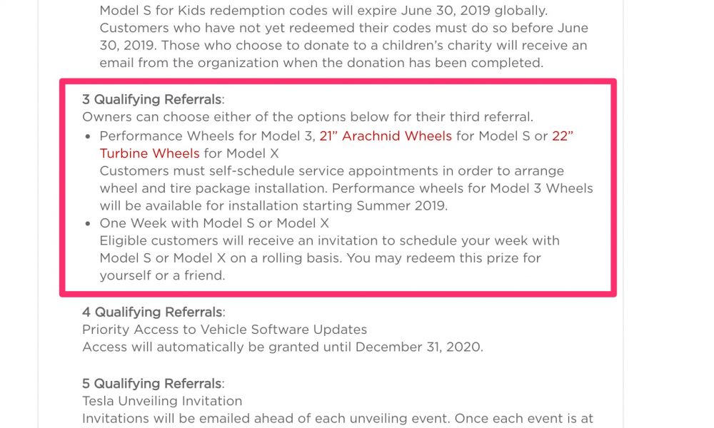Open the Turbine Wheels link for Model X
The height and width of the screenshot is (428, 714).
click(x=149, y=153)
